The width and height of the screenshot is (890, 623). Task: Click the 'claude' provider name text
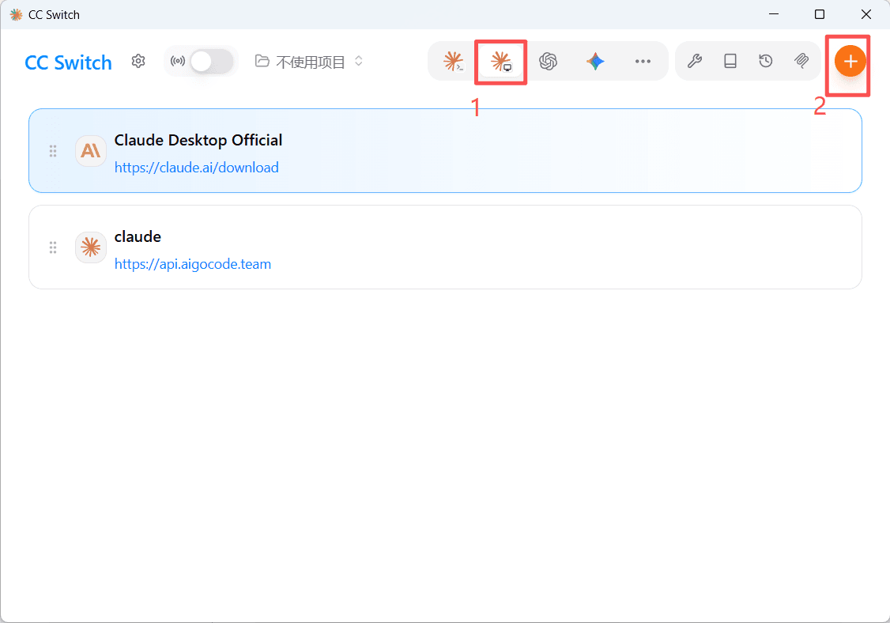(138, 237)
